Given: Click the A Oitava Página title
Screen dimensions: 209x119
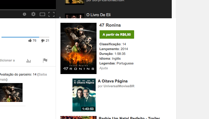Looking at the screenshot, I should pyautogui.click(x=113, y=81).
